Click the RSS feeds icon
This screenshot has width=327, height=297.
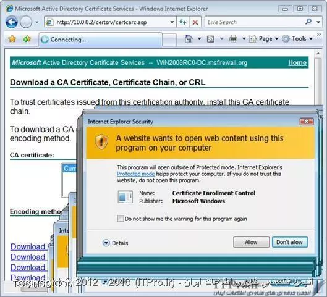coord(210,39)
